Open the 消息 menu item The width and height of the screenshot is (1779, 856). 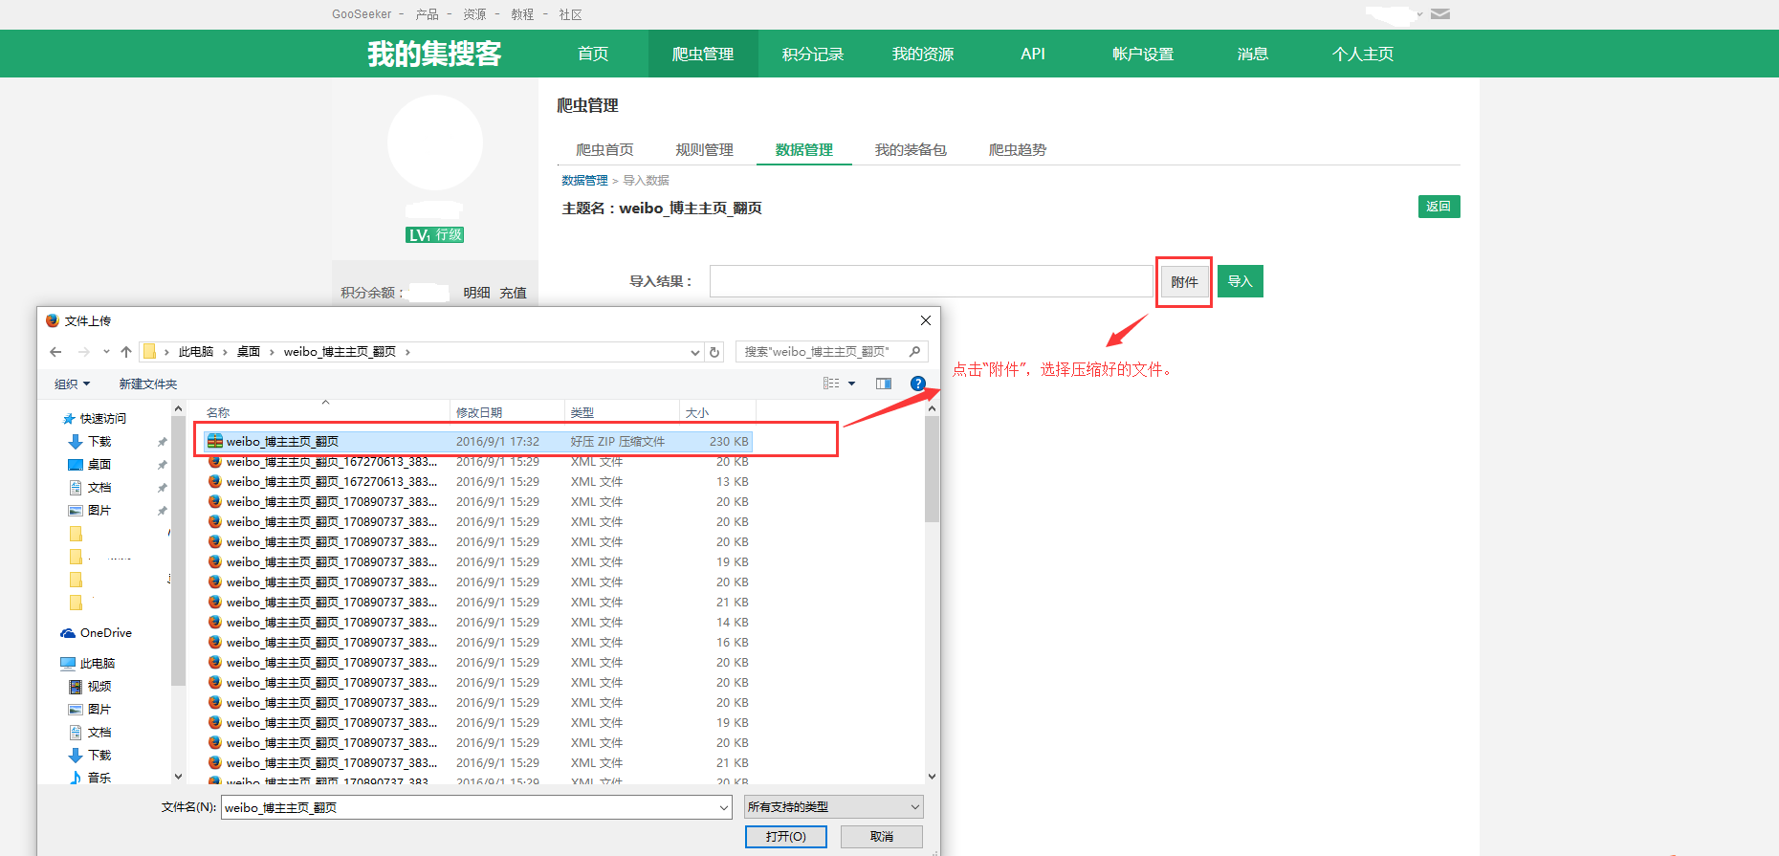(1253, 54)
